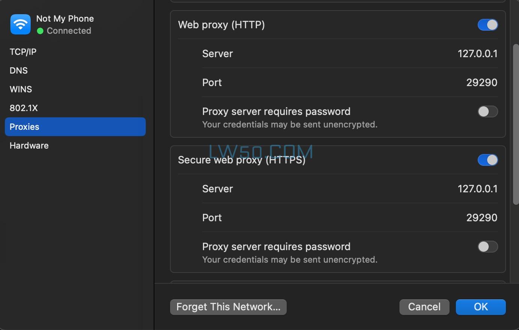Image resolution: width=519 pixels, height=330 pixels.
Task: Cancel the network settings changes
Action: click(x=424, y=307)
